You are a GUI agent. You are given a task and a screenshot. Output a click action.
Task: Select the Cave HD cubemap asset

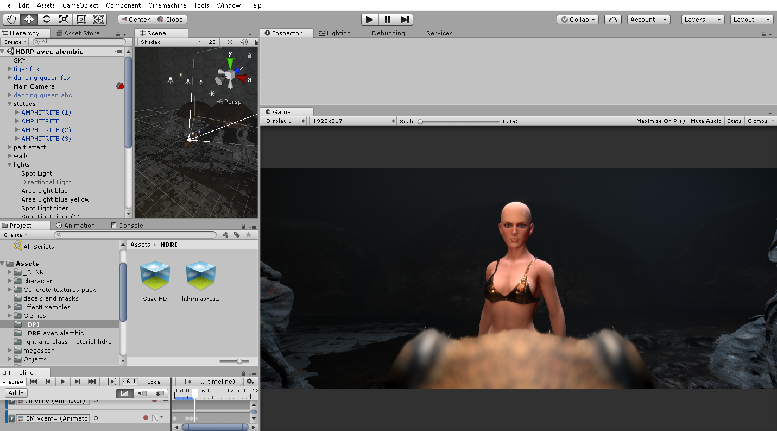pos(155,281)
